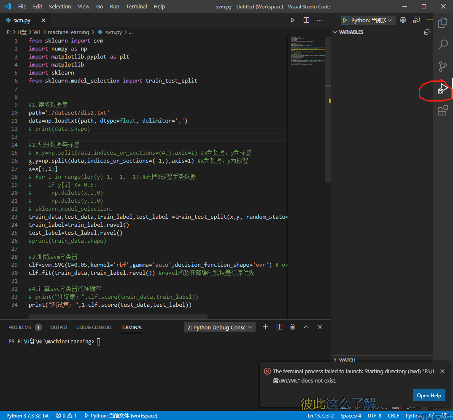453x420 pixels.
Task: Click the Open Help button in the notification
Action: pyautogui.click(x=429, y=395)
